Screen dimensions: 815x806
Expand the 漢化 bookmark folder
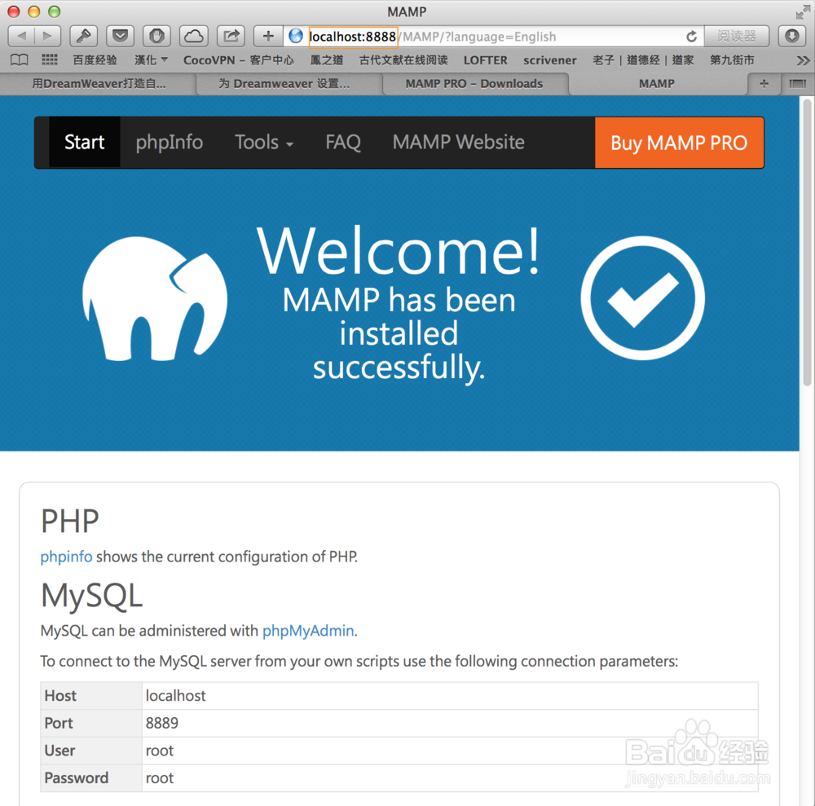pyautogui.click(x=151, y=60)
